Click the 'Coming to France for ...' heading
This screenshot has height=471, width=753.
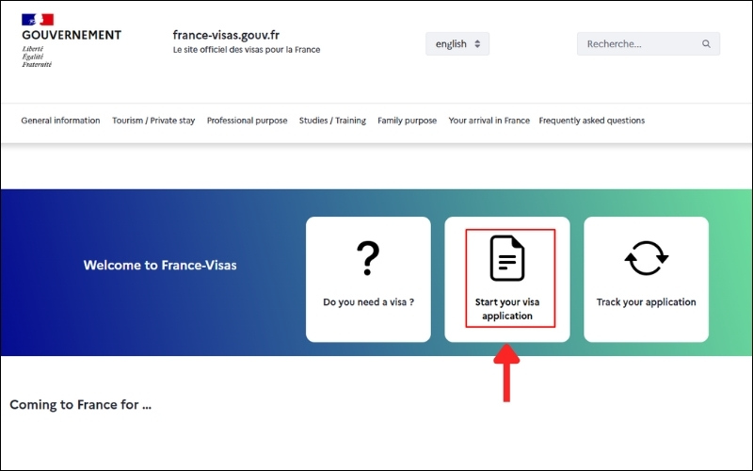(x=81, y=405)
